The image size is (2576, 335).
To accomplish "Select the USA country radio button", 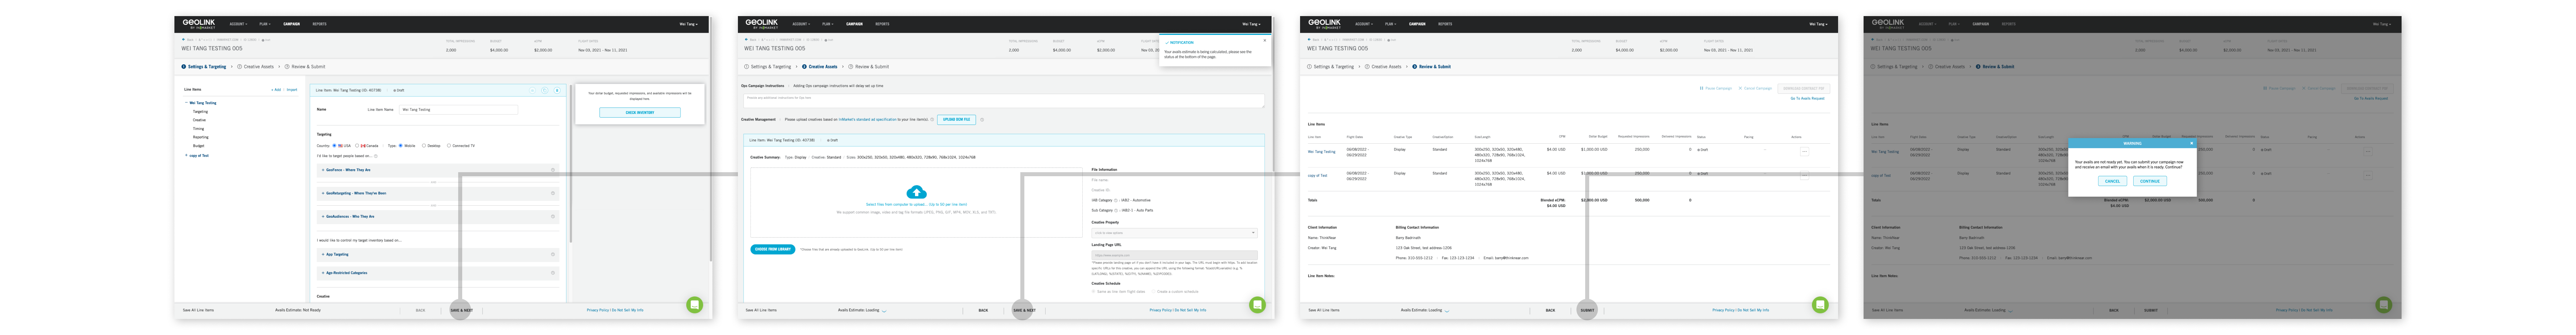I will point(334,146).
